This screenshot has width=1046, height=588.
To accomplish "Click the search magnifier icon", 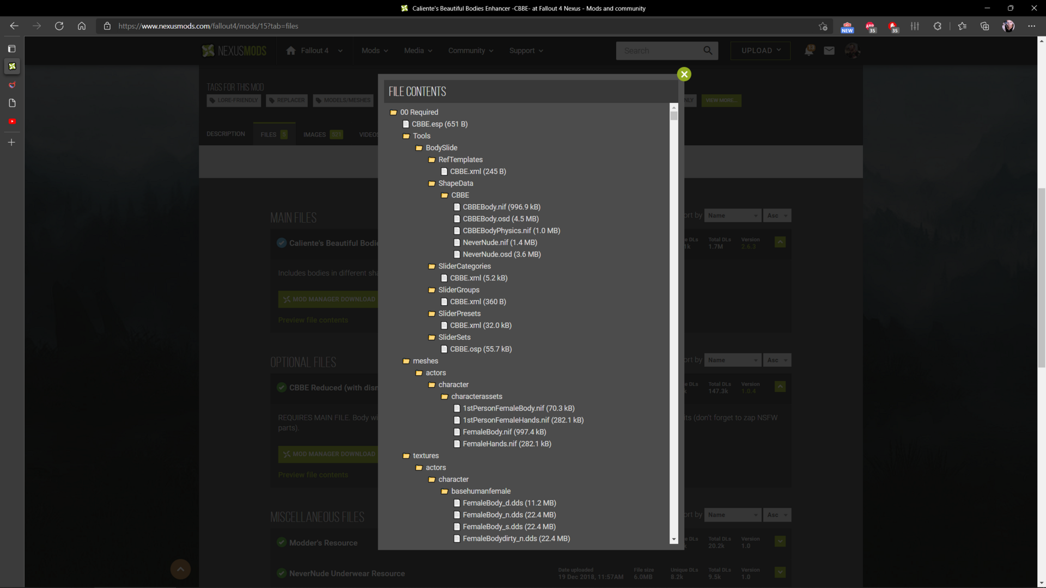I will tap(708, 51).
